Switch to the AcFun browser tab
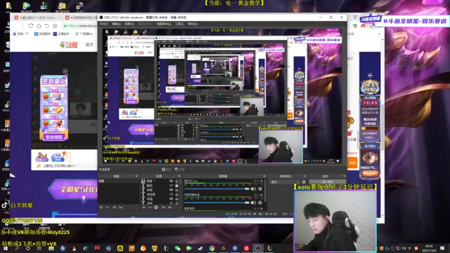The image size is (450, 253). pyautogui.click(x=37, y=17)
